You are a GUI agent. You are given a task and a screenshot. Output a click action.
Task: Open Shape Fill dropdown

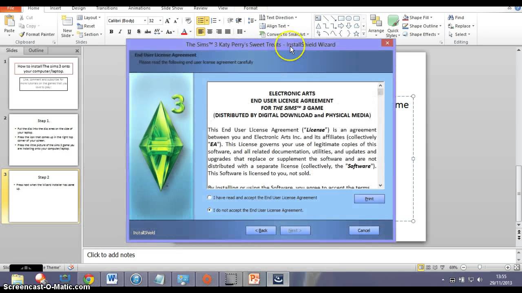[418, 17]
